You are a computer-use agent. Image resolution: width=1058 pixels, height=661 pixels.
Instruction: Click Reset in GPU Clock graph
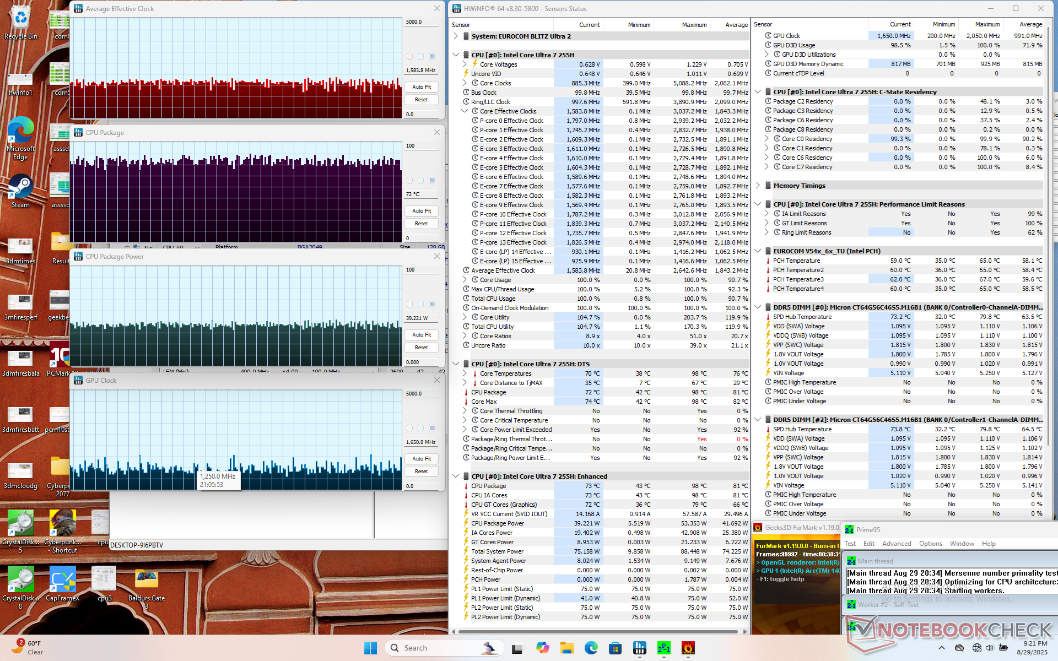(422, 472)
